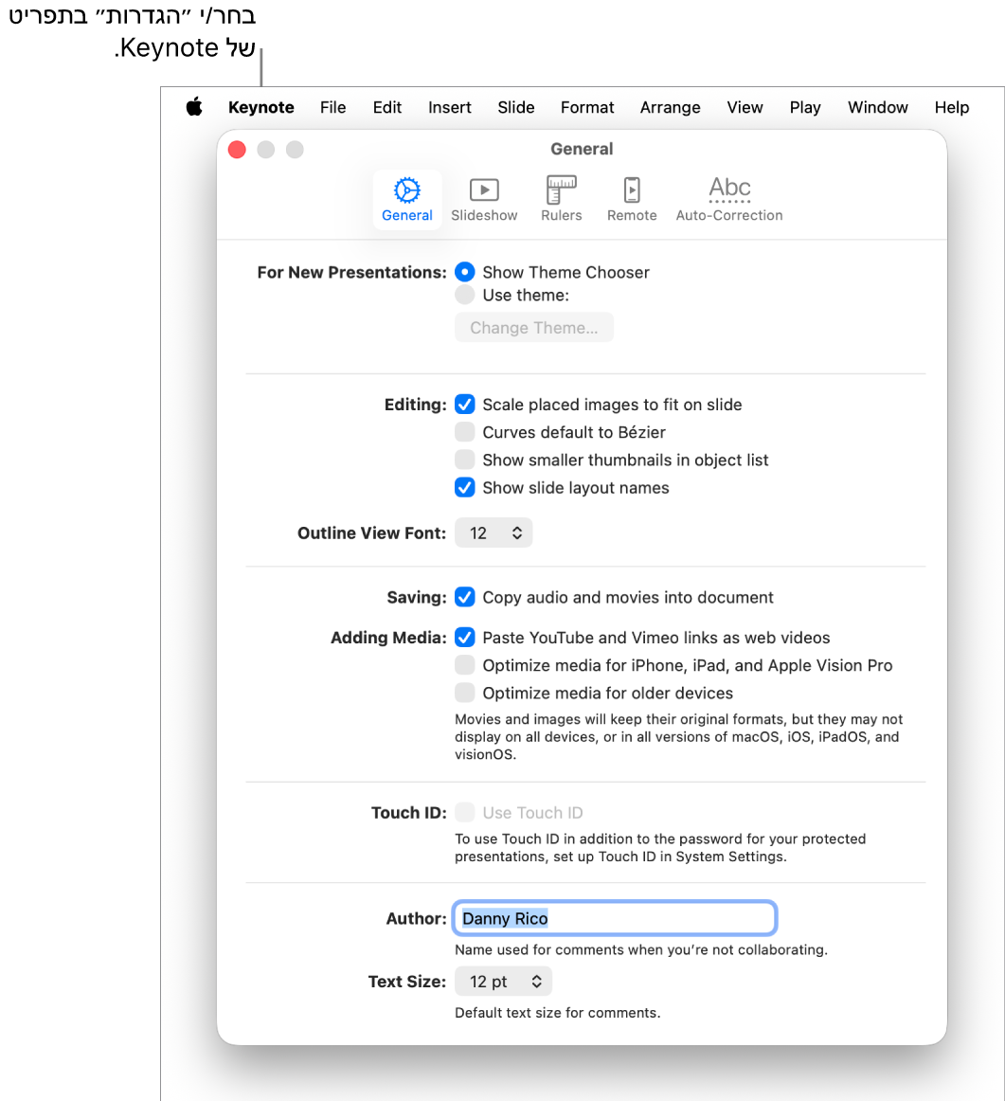This screenshot has width=1005, height=1101.
Task: Toggle Show slide layout names checkbox
Action: point(464,487)
